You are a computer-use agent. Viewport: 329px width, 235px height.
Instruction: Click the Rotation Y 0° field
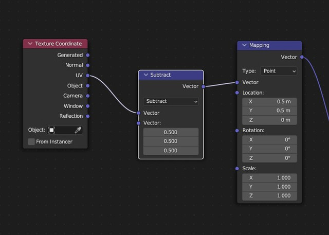pos(269,149)
